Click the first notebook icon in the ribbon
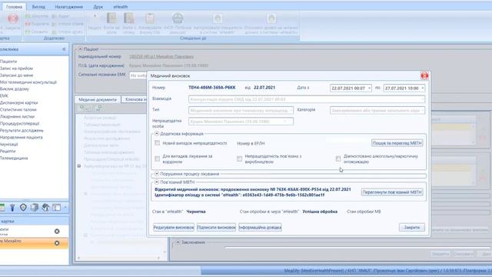The height and width of the screenshot is (277, 492). tap(111, 18)
